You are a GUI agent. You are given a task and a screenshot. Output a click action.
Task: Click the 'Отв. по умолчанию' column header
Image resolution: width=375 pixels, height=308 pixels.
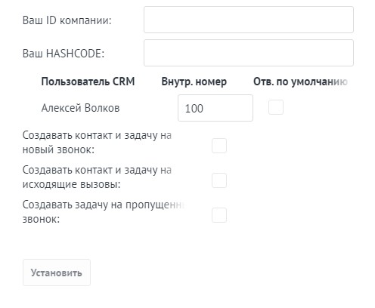tap(300, 82)
